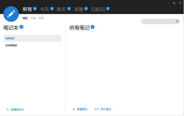Open the 本周 notes tab
Viewport: 184px width, 116px height.
pos(79,10)
